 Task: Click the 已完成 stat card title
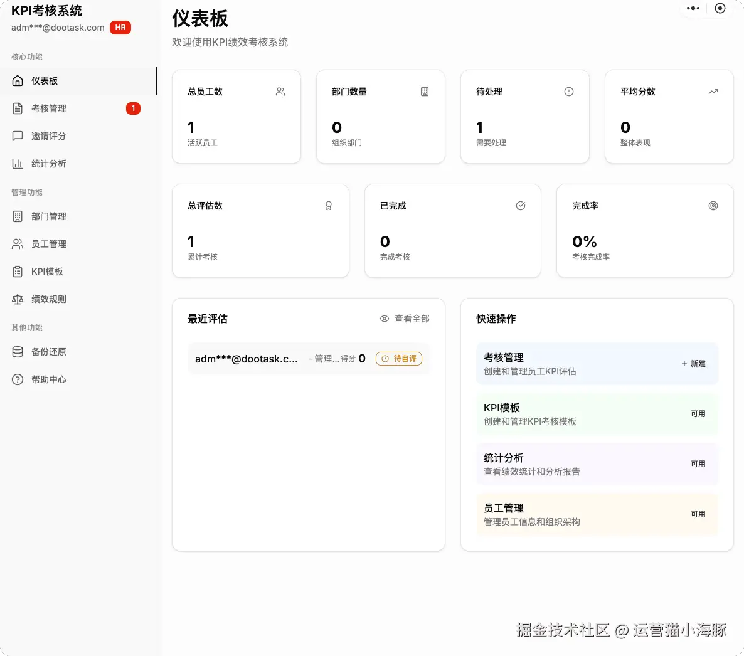(x=393, y=206)
